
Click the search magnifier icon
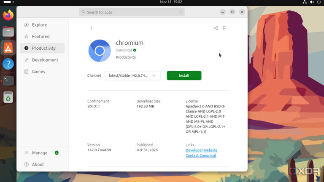click(x=83, y=12)
